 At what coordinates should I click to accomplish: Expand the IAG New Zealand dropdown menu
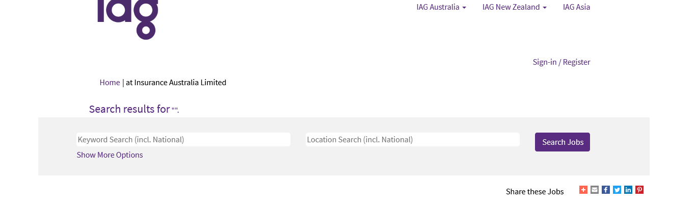tap(514, 7)
